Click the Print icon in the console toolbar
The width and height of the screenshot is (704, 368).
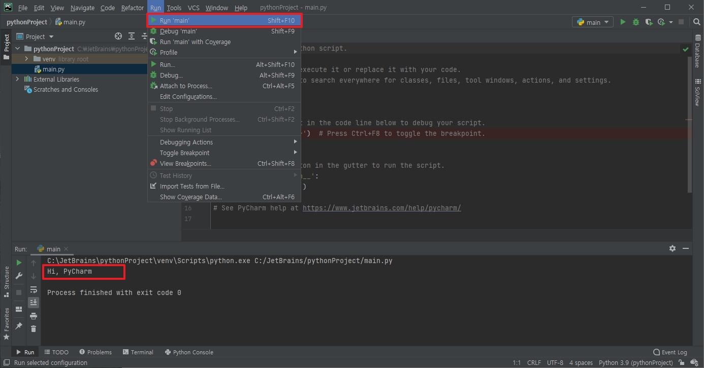(34, 316)
